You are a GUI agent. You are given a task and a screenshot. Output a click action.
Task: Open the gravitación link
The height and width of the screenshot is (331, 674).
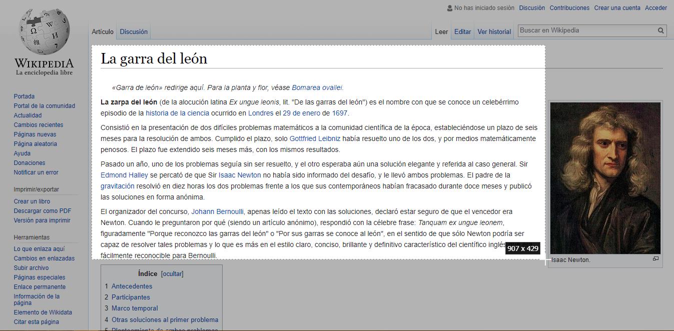pyautogui.click(x=117, y=186)
